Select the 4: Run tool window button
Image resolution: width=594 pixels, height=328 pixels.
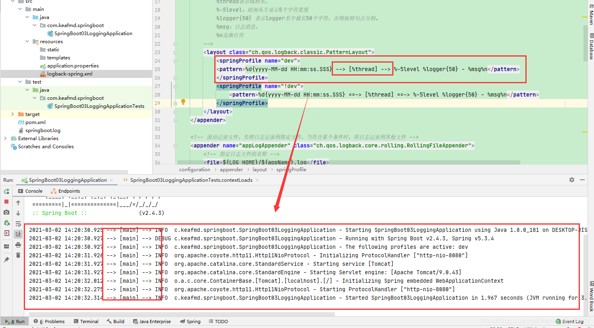coord(15,322)
